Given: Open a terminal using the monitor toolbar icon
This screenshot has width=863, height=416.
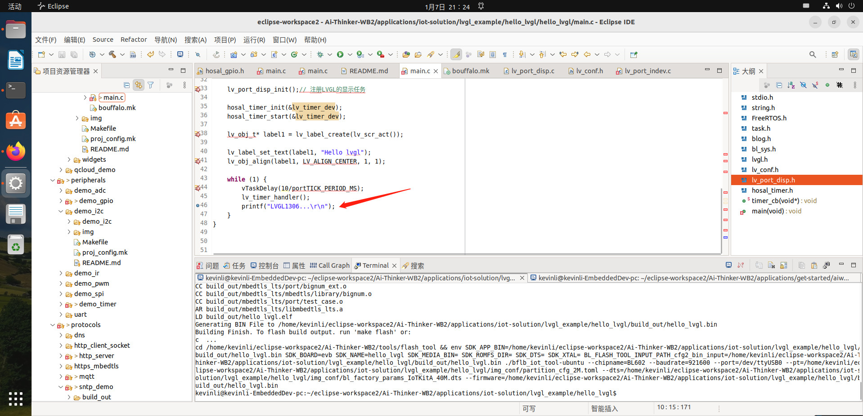Looking at the screenshot, I should [180, 54].
